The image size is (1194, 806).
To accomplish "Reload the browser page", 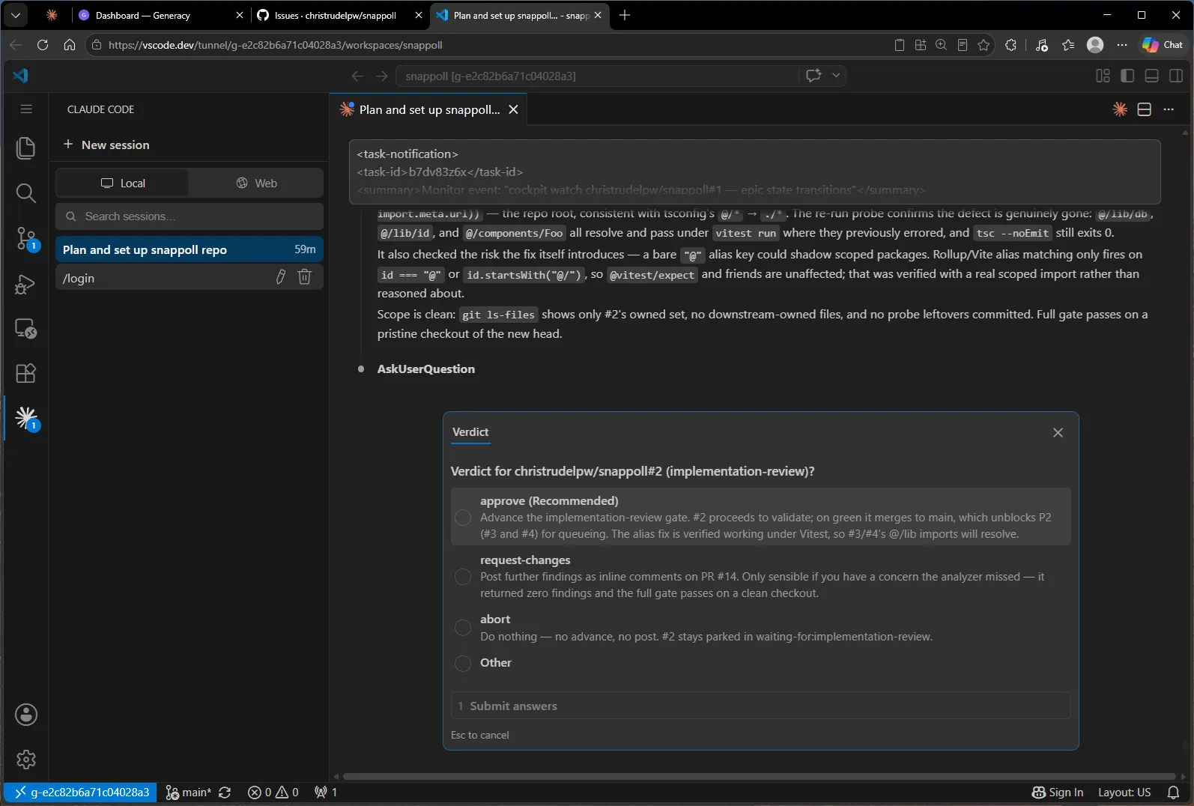I will 43,45.
